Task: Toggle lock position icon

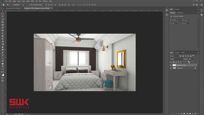Action: pos(178,62)
